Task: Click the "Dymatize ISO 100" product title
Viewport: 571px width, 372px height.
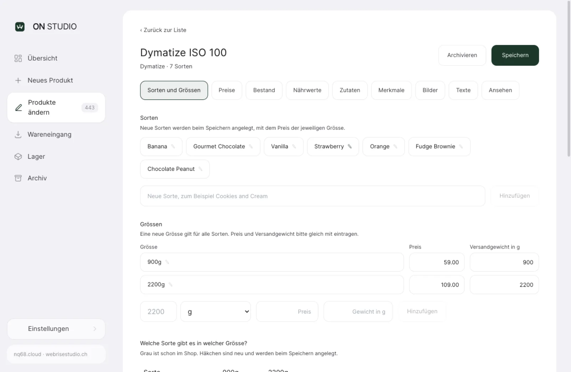Action: [x=183, y=53]
